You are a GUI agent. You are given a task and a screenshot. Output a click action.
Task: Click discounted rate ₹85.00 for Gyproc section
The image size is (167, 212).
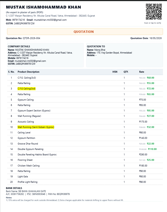point(151,111)
